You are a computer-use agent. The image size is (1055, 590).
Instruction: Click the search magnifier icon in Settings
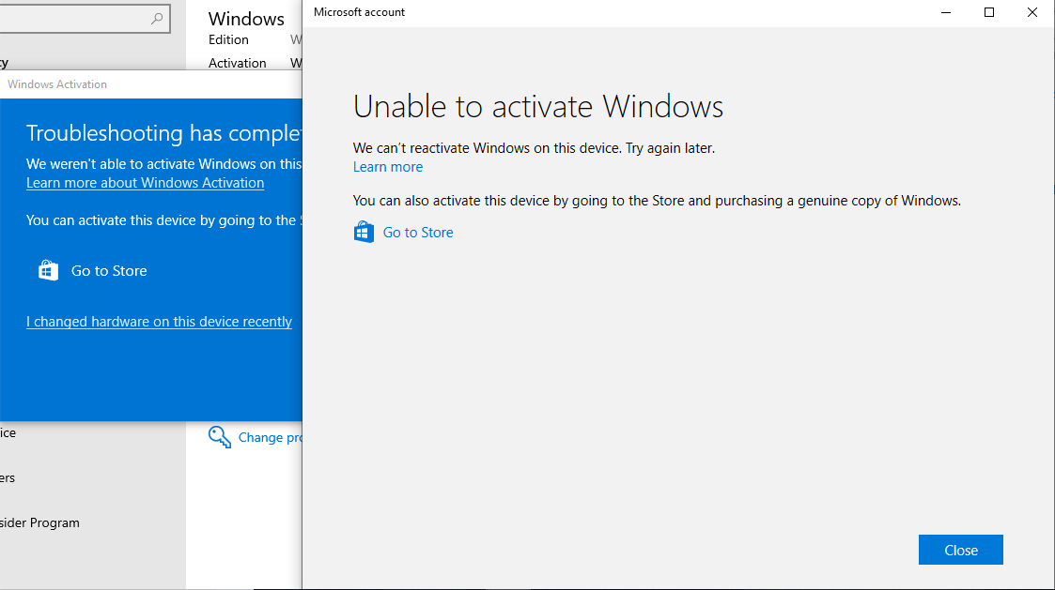157,19
